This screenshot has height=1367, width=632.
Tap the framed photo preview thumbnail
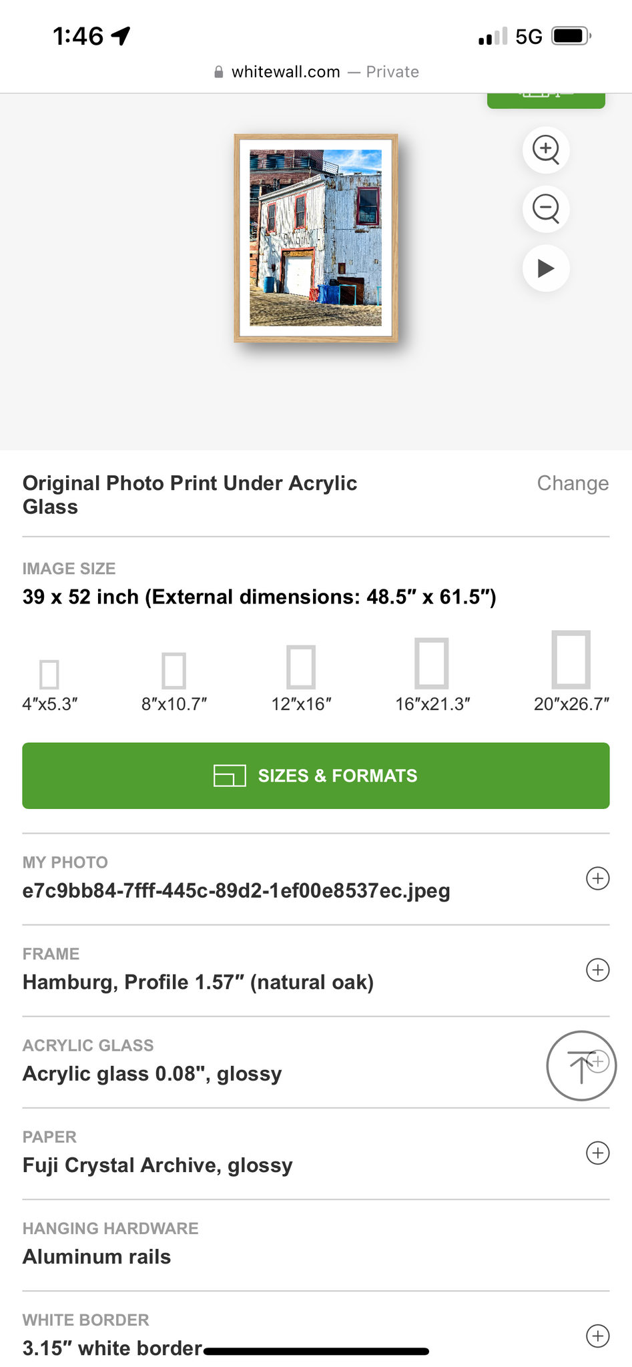[316, 238]
